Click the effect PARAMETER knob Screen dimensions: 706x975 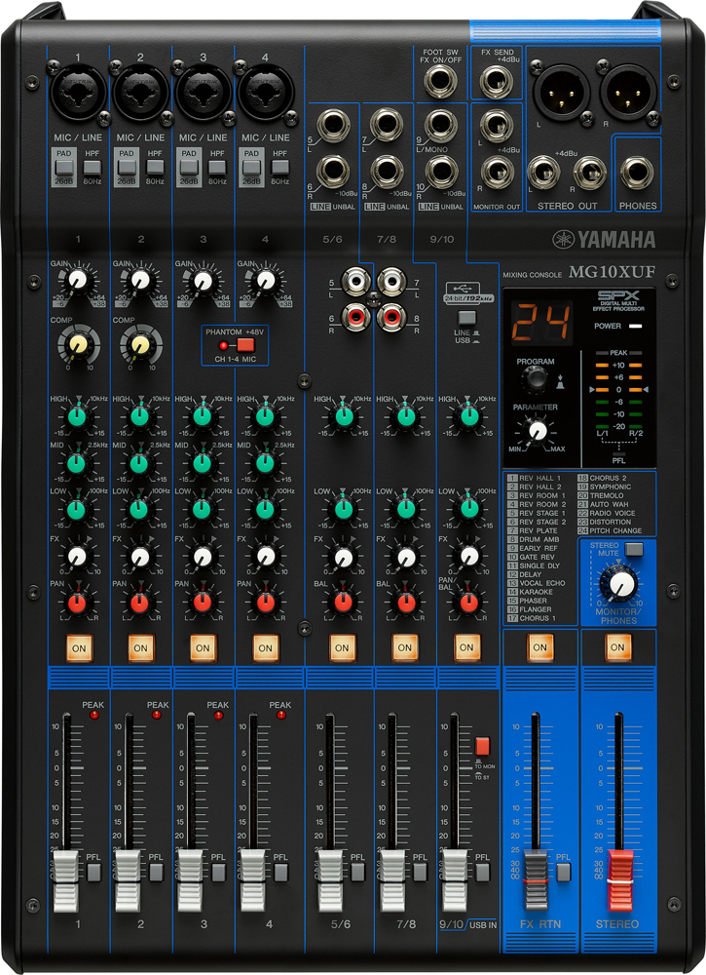pyautogui.click(x=537, y=429)
